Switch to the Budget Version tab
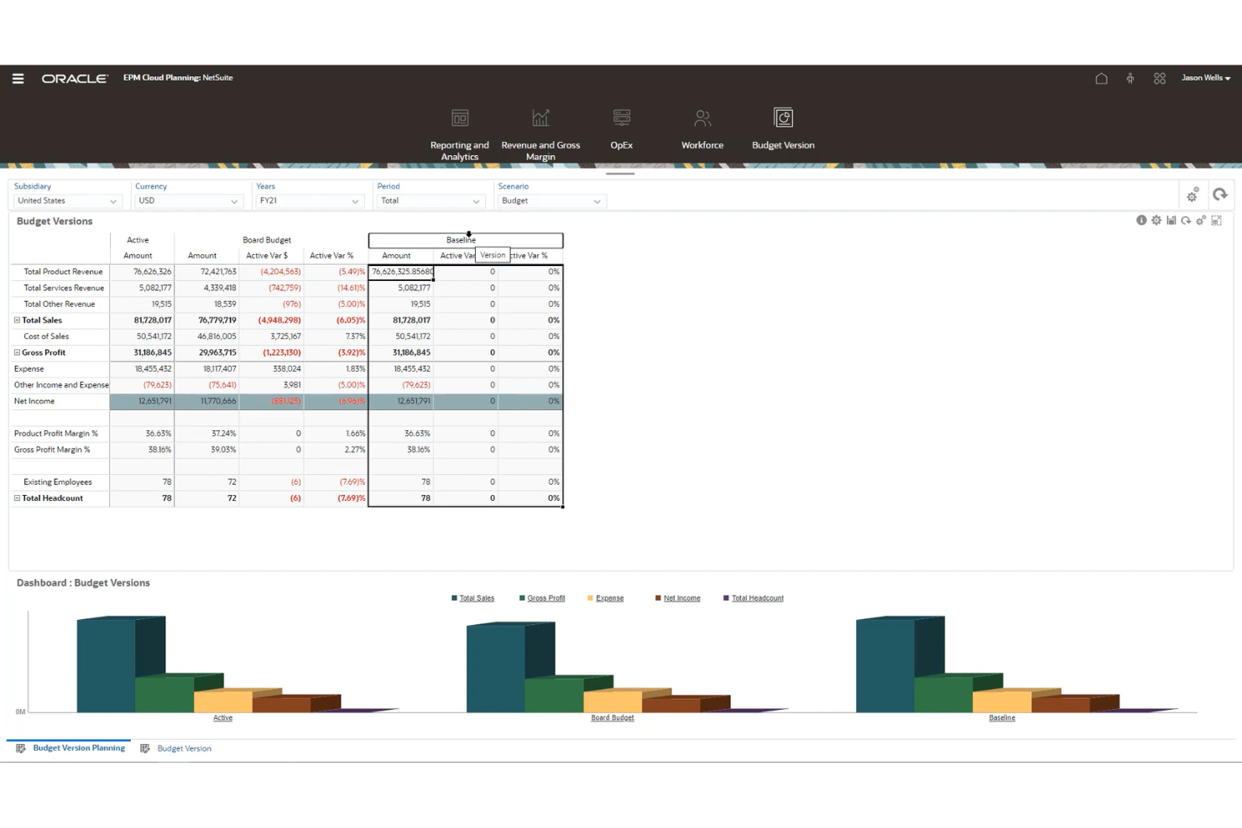Viewport: 1242px width, 828px height. coord(184,747)
